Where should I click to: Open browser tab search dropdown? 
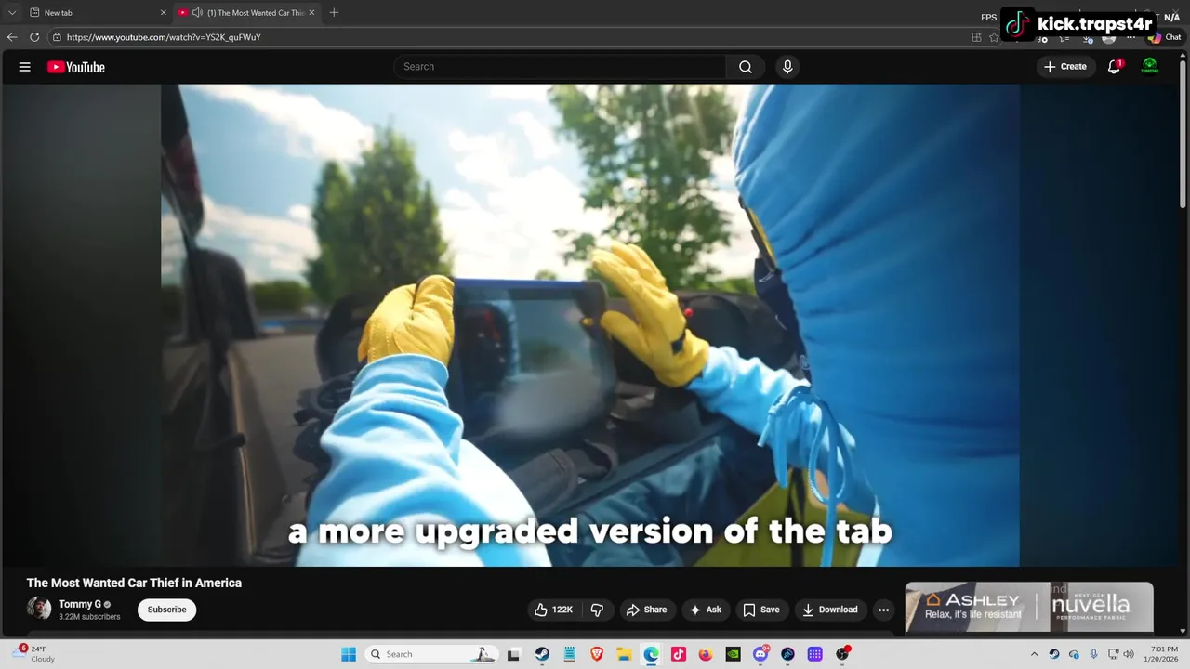tap(12, 13)
